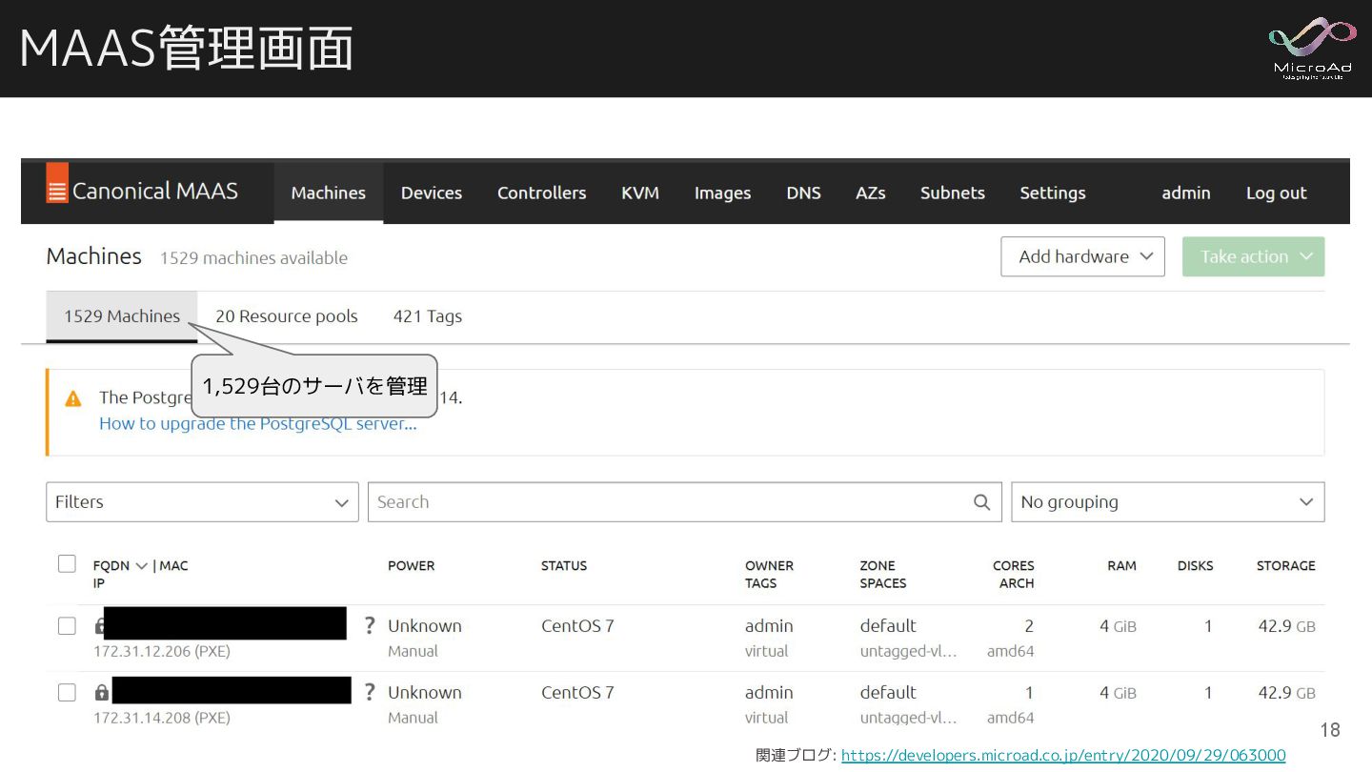Click into the Search input field
This screenshot has height=772, width=1372.
pos(685,502)
